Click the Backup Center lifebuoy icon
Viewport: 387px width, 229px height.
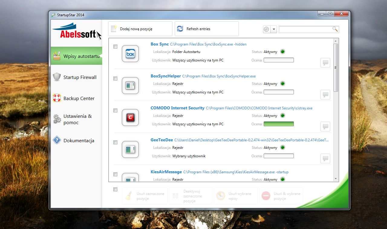[57, 98]
